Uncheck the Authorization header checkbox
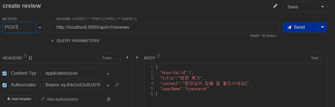Viewport: 335px width, 107px height. (4, 85)
